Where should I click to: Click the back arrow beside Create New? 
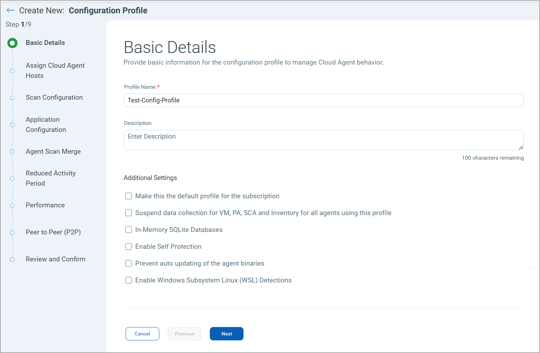pyautogui.click(x=11, y=10)
